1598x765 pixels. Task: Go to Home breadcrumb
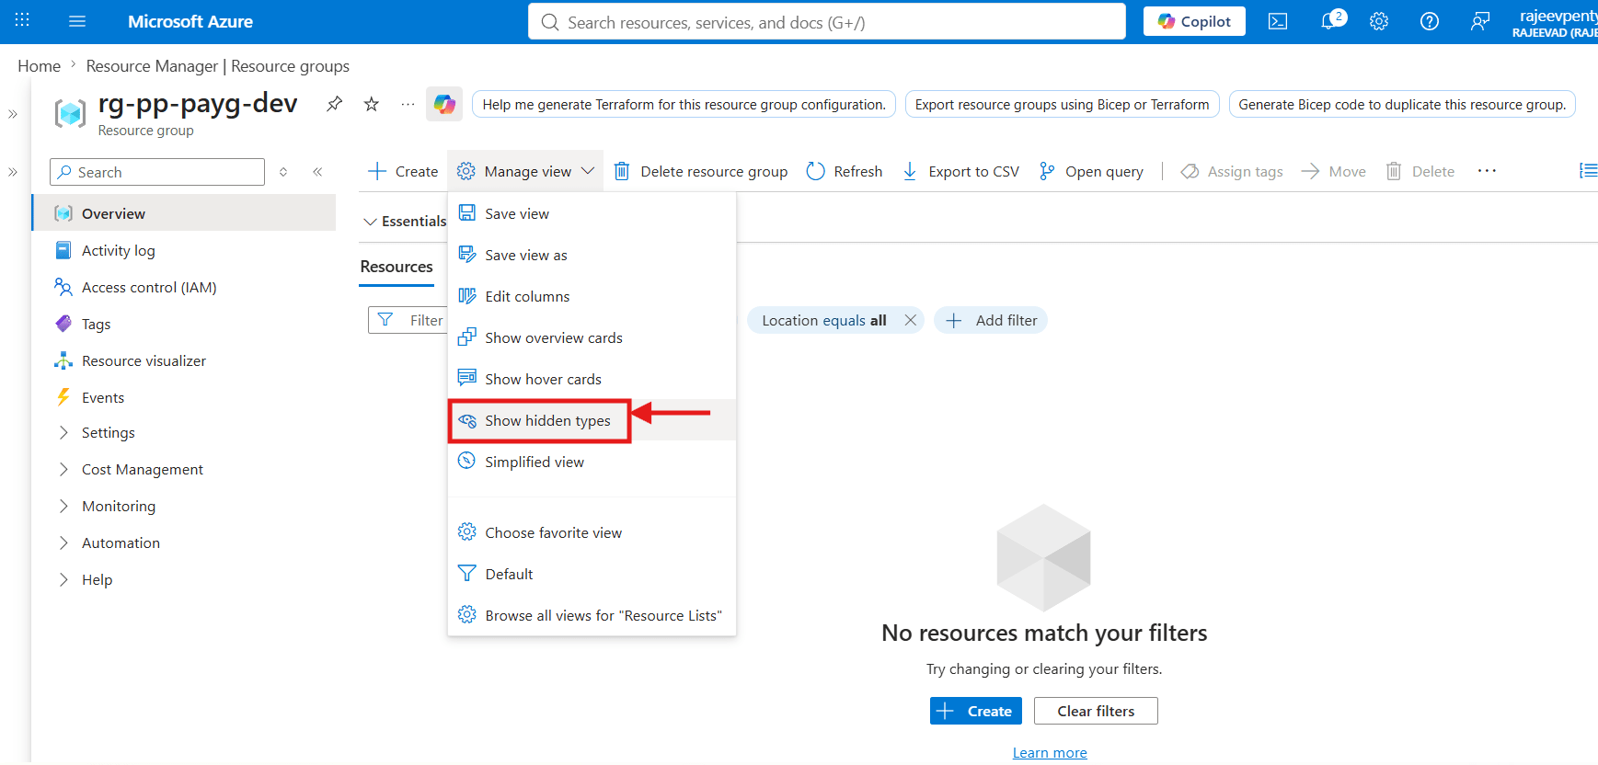pos(40,66)
